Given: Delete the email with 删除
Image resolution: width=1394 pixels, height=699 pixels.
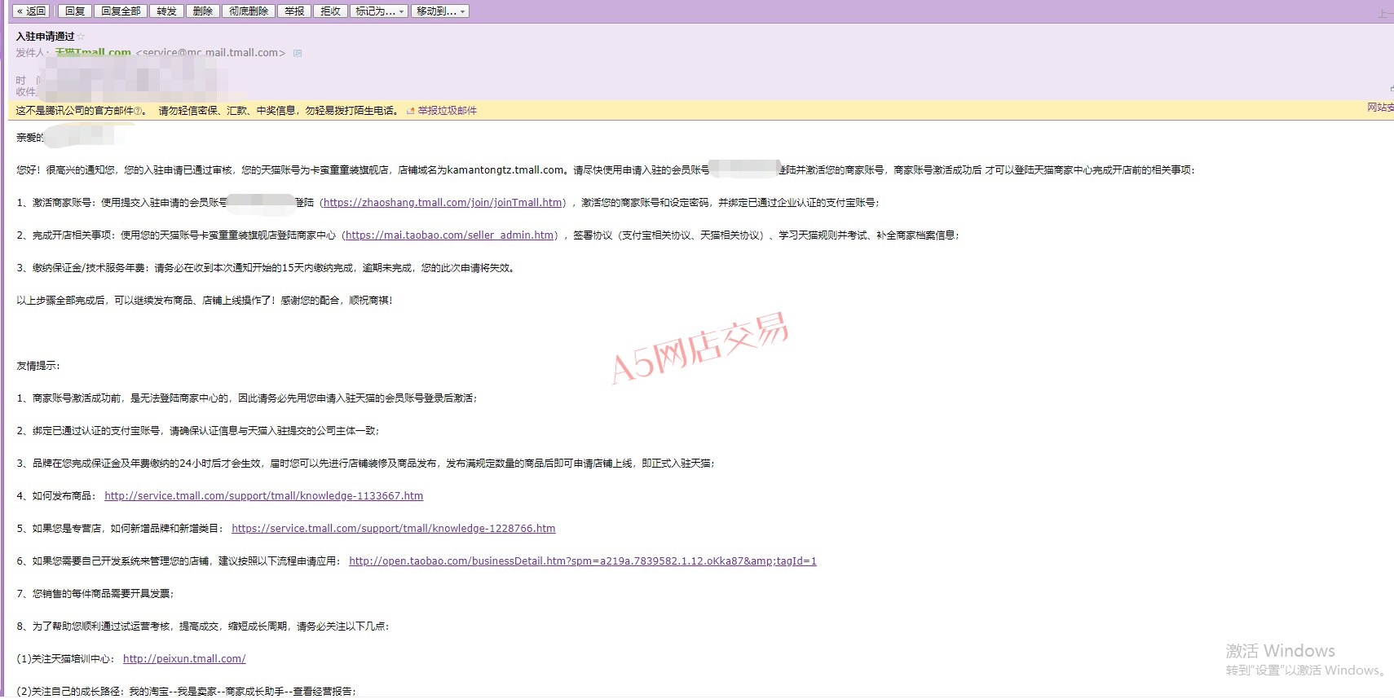Looking at the screenshot, I should tap(202, 11).
